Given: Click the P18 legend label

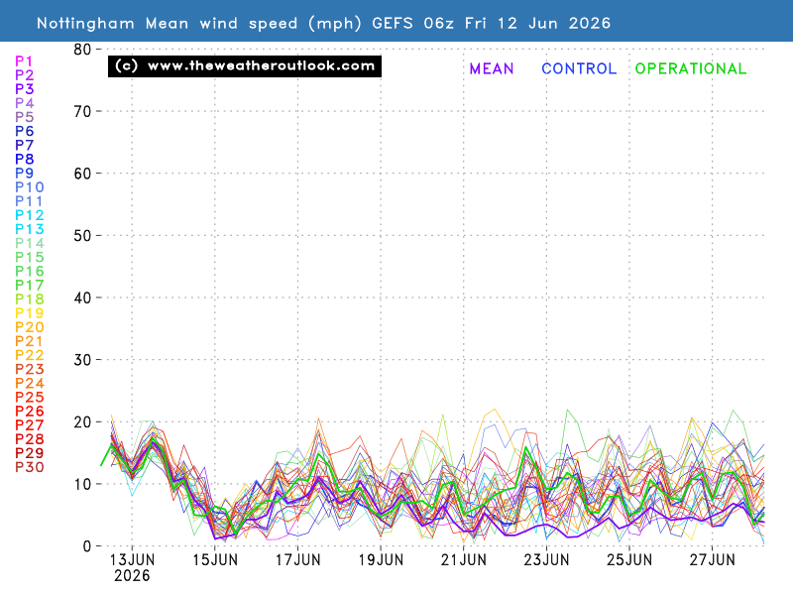Looking at the screenshot, I should pyautogui.click(x=30, y=299).
